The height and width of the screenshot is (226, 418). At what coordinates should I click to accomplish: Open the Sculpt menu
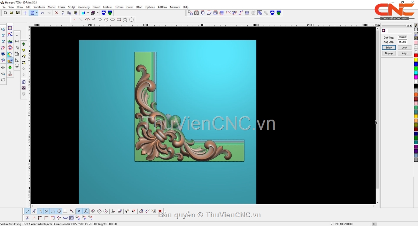pos(71,7)
